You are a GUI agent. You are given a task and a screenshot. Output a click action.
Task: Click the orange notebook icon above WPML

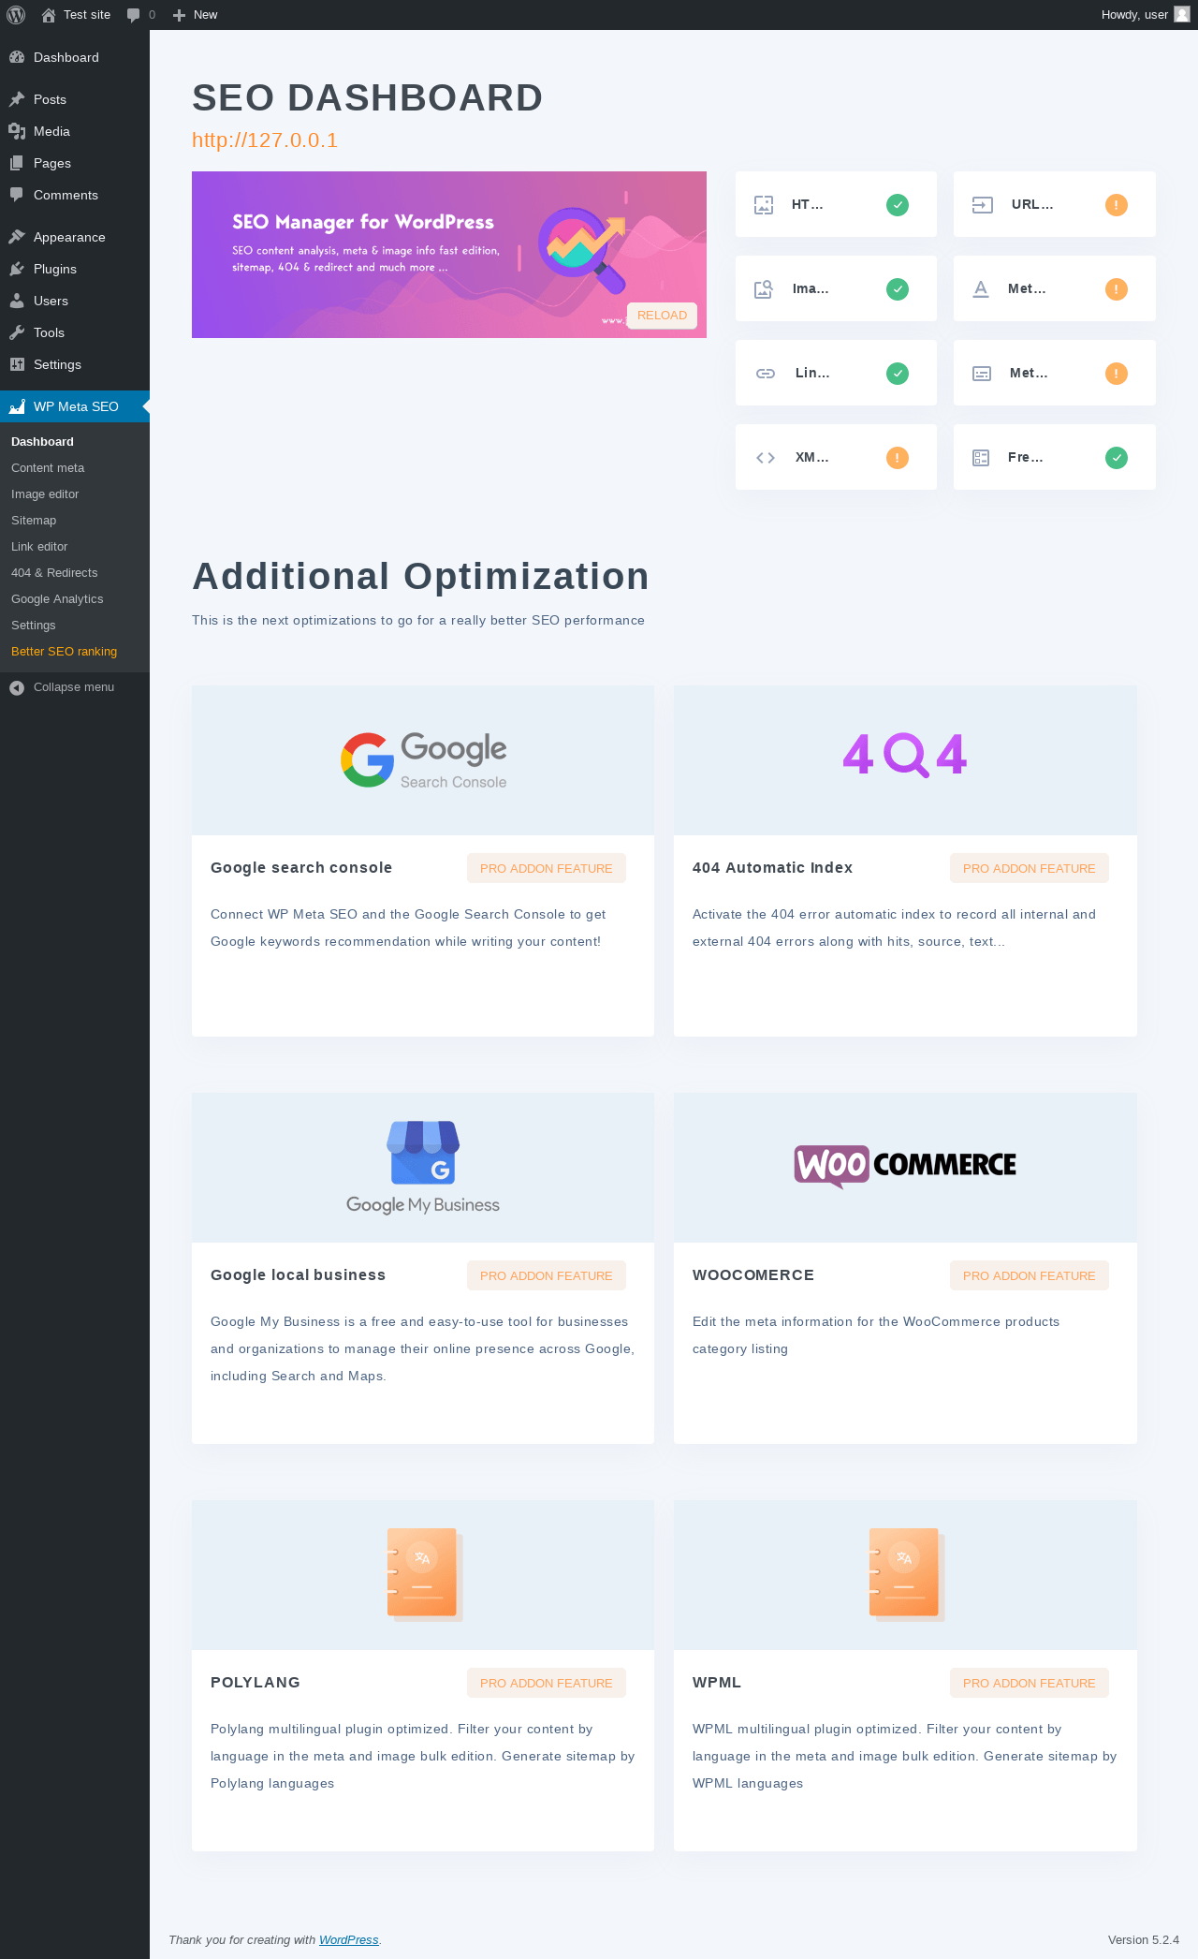tap(907, 1575)
